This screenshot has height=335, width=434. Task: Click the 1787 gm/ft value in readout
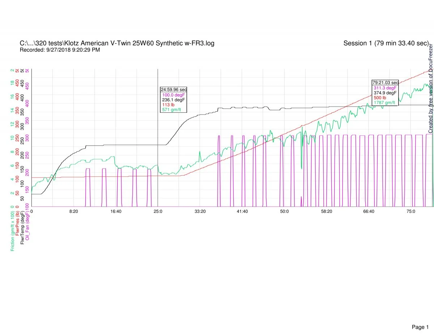point(385,103)
